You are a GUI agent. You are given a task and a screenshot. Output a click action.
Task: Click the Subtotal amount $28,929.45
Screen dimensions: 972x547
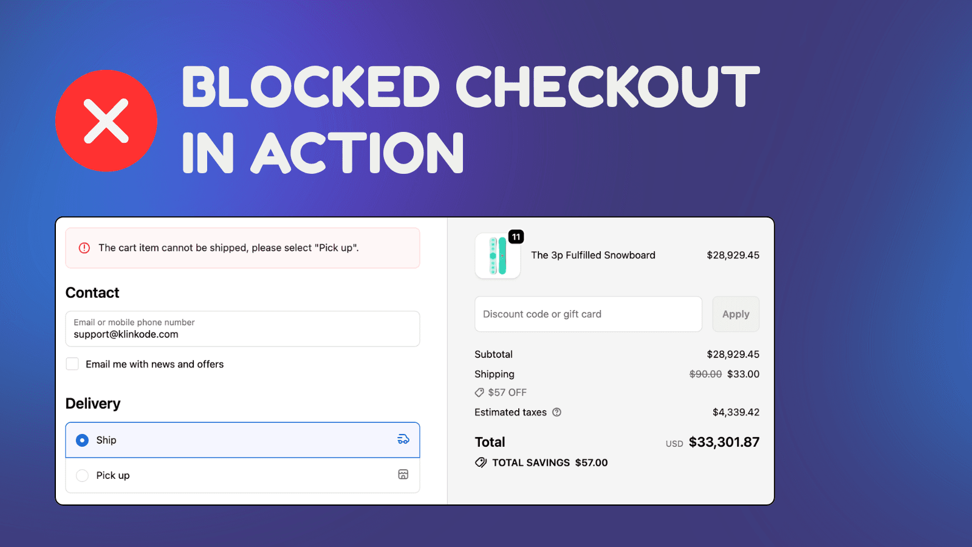(733, 354)
